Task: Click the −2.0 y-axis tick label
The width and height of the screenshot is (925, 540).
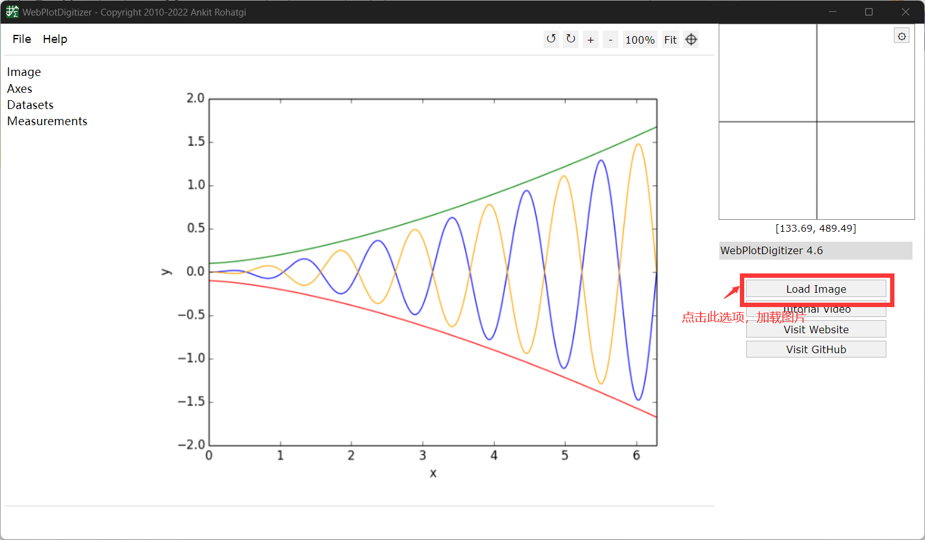Action: [x=191, y=445]
